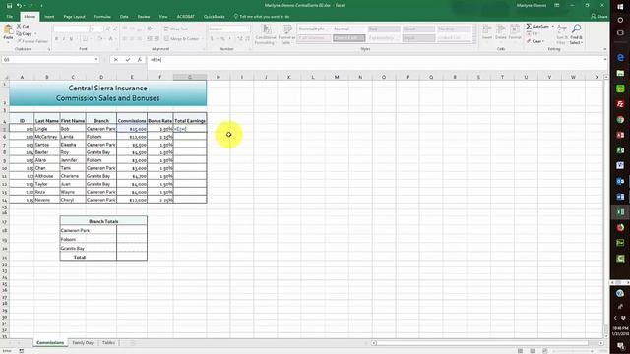Open the Clear dropdown in Editing group

point(535,41)
